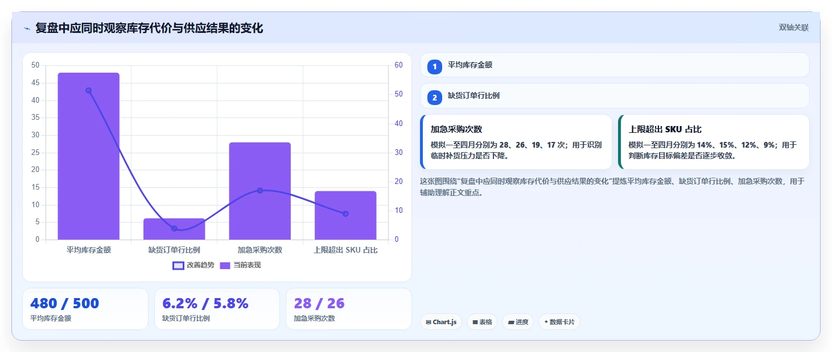Viewport: 832px width, 352px height.
Task: Select the 加急采购次数 bar in the chart
Action: click(260, 191)
